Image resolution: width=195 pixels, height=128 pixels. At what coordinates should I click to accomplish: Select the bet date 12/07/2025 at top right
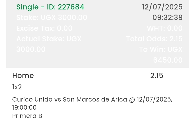point(162,7)
